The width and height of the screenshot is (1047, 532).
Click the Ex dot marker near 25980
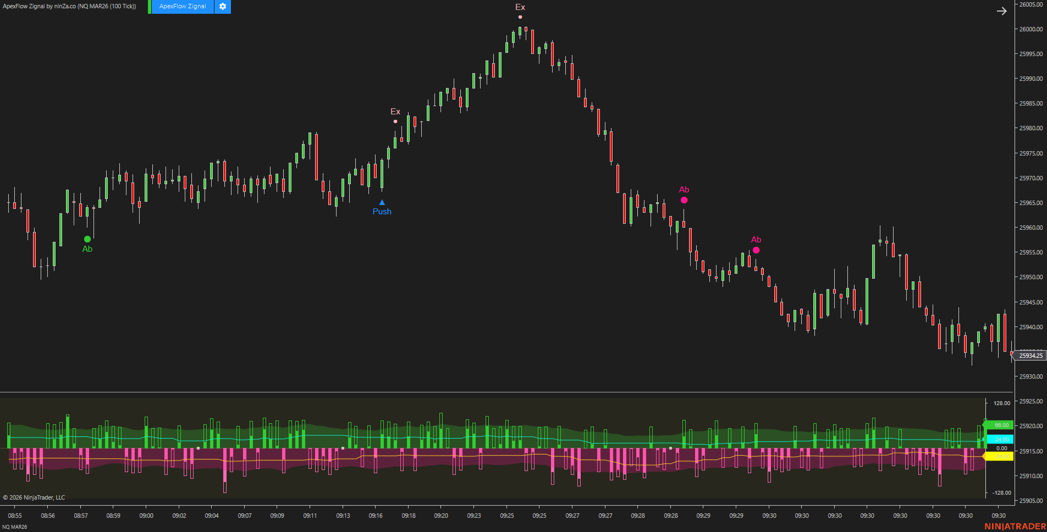(x=395, y=121)
